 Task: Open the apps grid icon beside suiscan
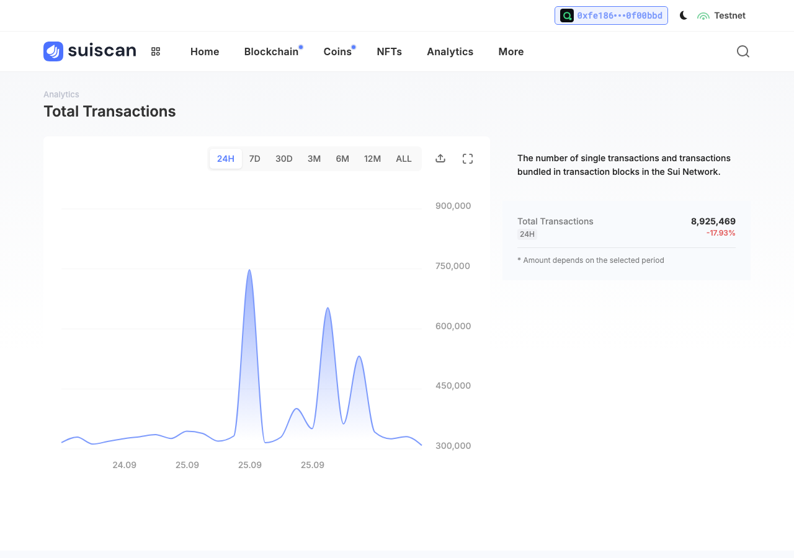(156, 51)
